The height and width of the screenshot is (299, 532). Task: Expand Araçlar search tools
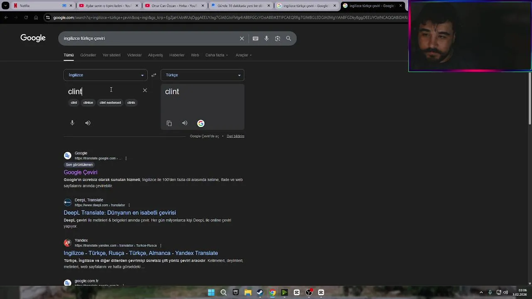point(244,55)
